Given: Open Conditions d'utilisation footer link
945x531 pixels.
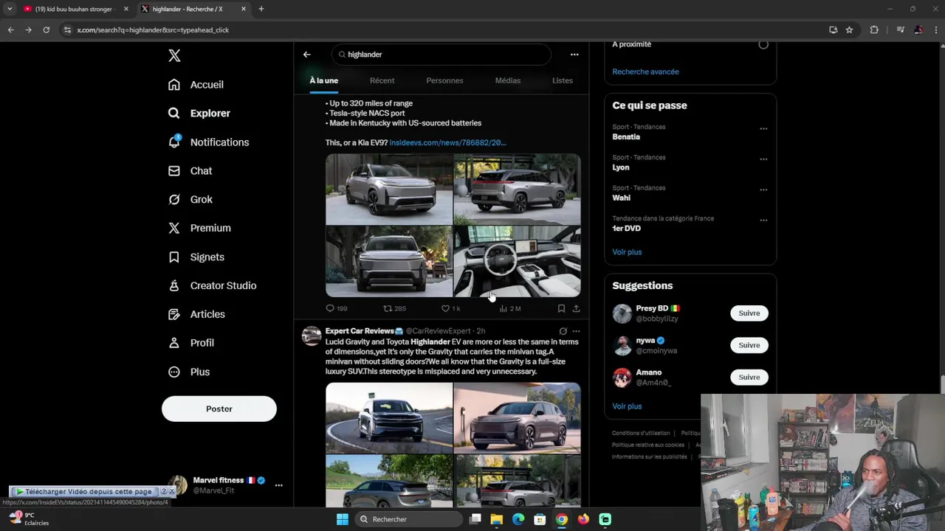Looking at the screenshot, I should [641, 433].
